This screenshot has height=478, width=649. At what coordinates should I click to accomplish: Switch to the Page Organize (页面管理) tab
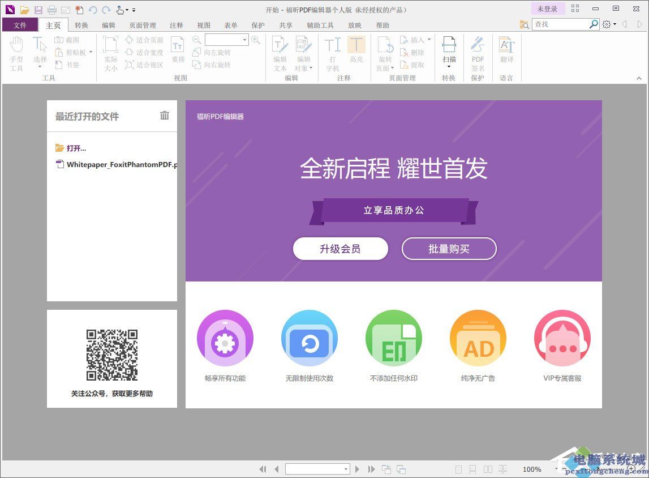pos(143,25)
